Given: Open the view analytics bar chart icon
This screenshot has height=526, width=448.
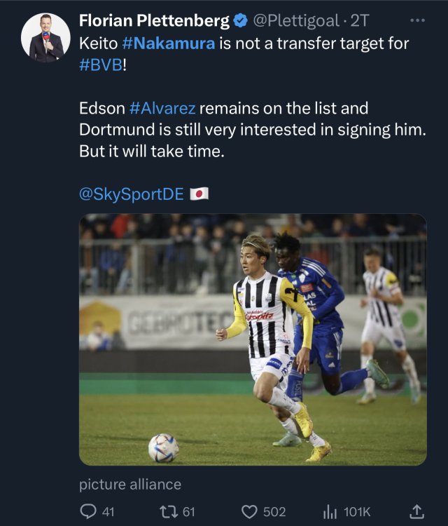Looking at the screenshot, I should click(330, 512).
